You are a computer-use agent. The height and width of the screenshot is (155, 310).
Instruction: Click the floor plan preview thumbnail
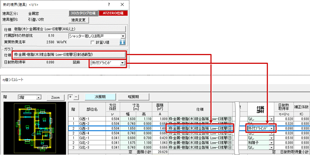(x=35, y=128)
